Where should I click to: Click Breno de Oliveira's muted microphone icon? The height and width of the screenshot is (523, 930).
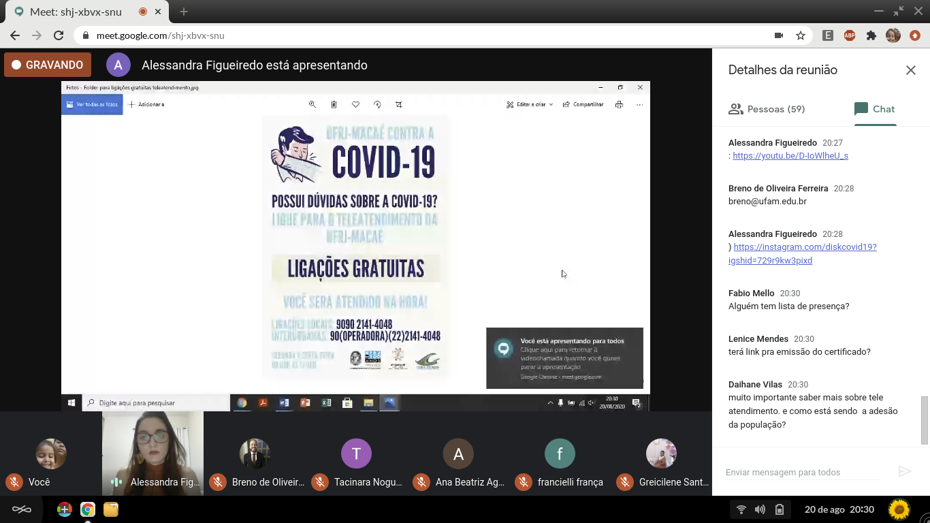pyautogui.click(x=218, y=482)
